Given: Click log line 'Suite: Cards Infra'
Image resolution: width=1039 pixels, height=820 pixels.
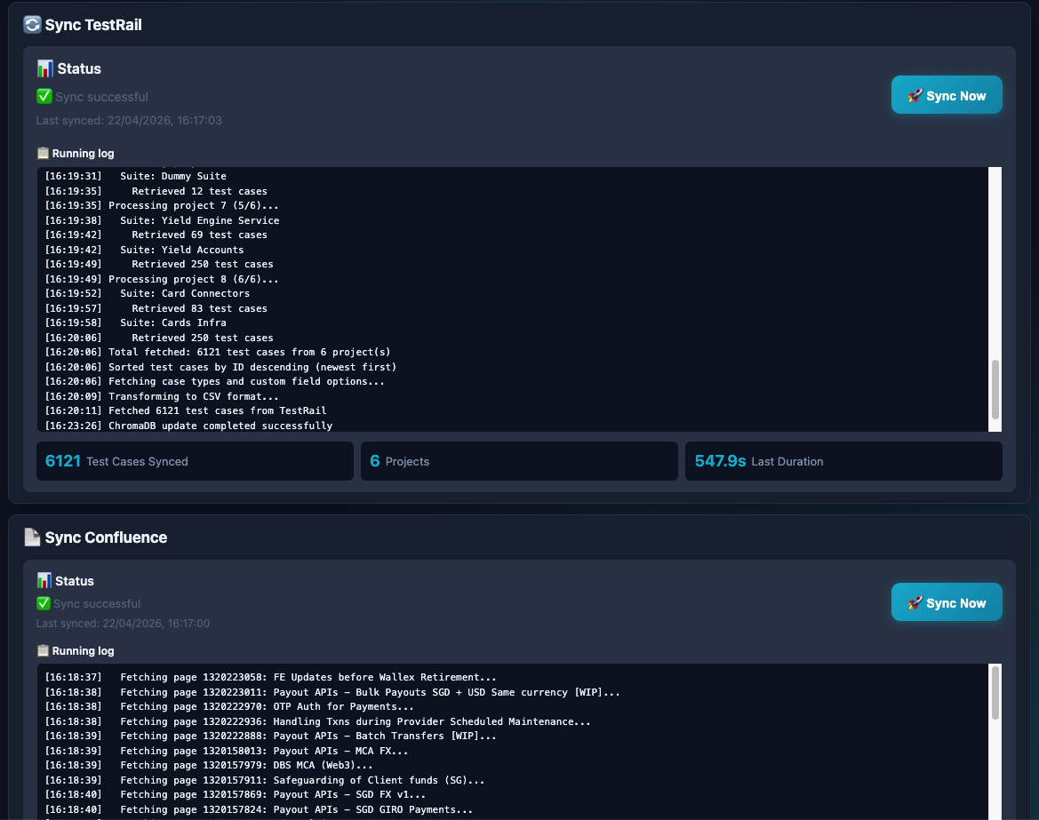Looking at the screenshot, I should point(136,322).
